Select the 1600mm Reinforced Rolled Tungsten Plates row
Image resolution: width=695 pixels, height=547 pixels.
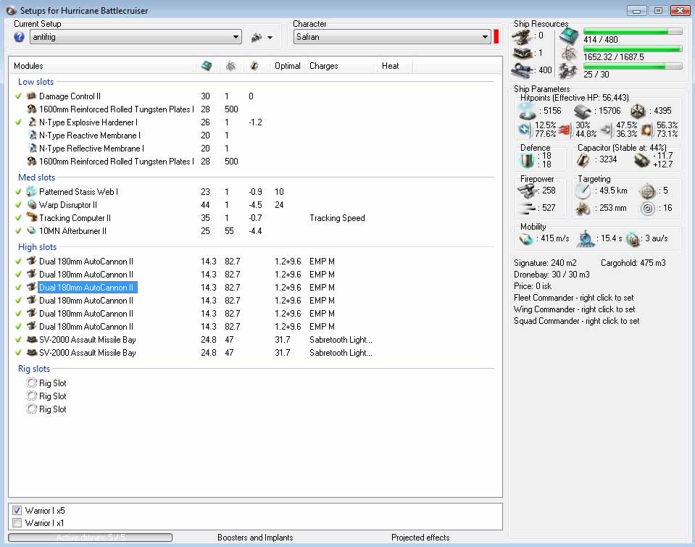coord(116,109)
